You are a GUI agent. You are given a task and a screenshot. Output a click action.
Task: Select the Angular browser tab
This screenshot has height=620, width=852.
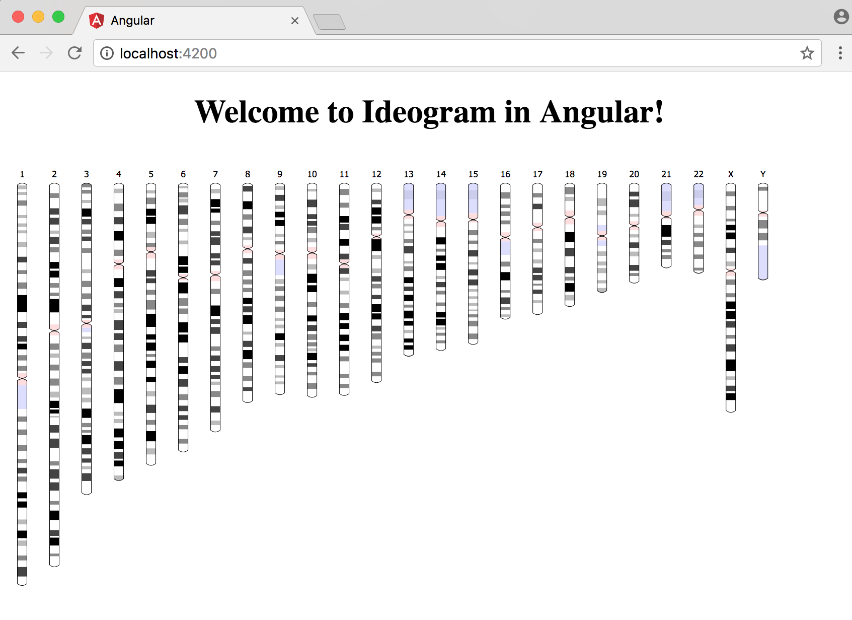click(194, 21)
